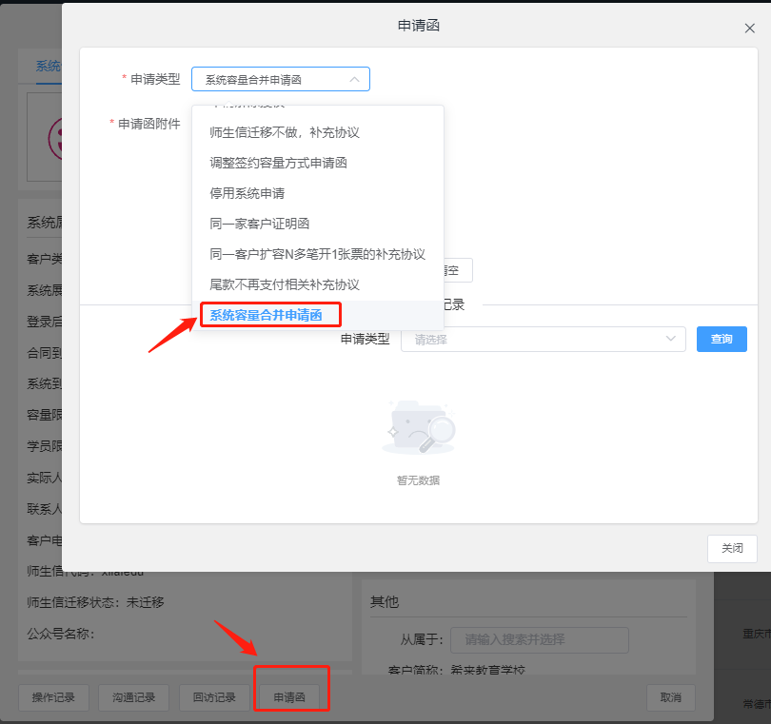Click the 公众号名称 label
The width and height of the screenshot is (771, 724).
[x=61, y=634]
